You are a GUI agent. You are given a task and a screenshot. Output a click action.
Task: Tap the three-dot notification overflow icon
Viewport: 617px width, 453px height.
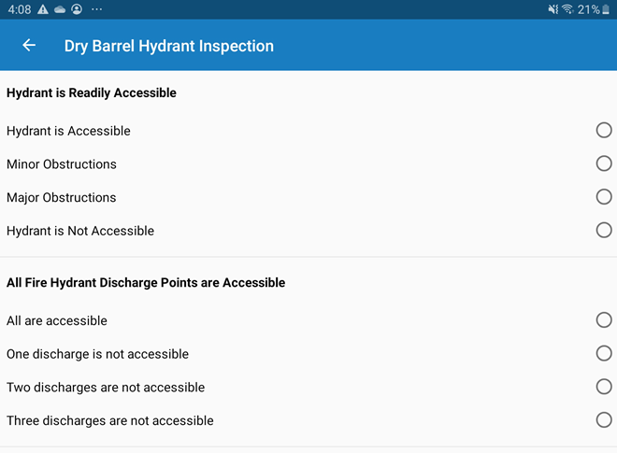point(96,9)
